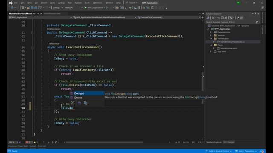Click Show All Files icon in Solution Explorer
The width and height of the screenshot is (273, 153).
tap(226, 18)
